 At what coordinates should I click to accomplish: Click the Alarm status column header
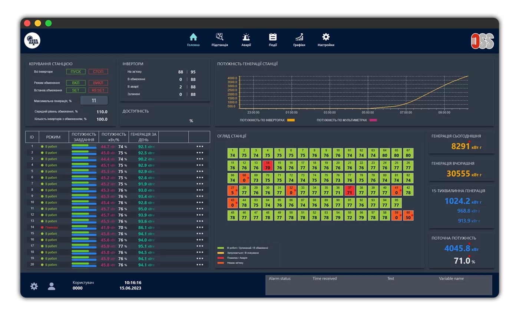pyautogui.click(x=280, y=279)
